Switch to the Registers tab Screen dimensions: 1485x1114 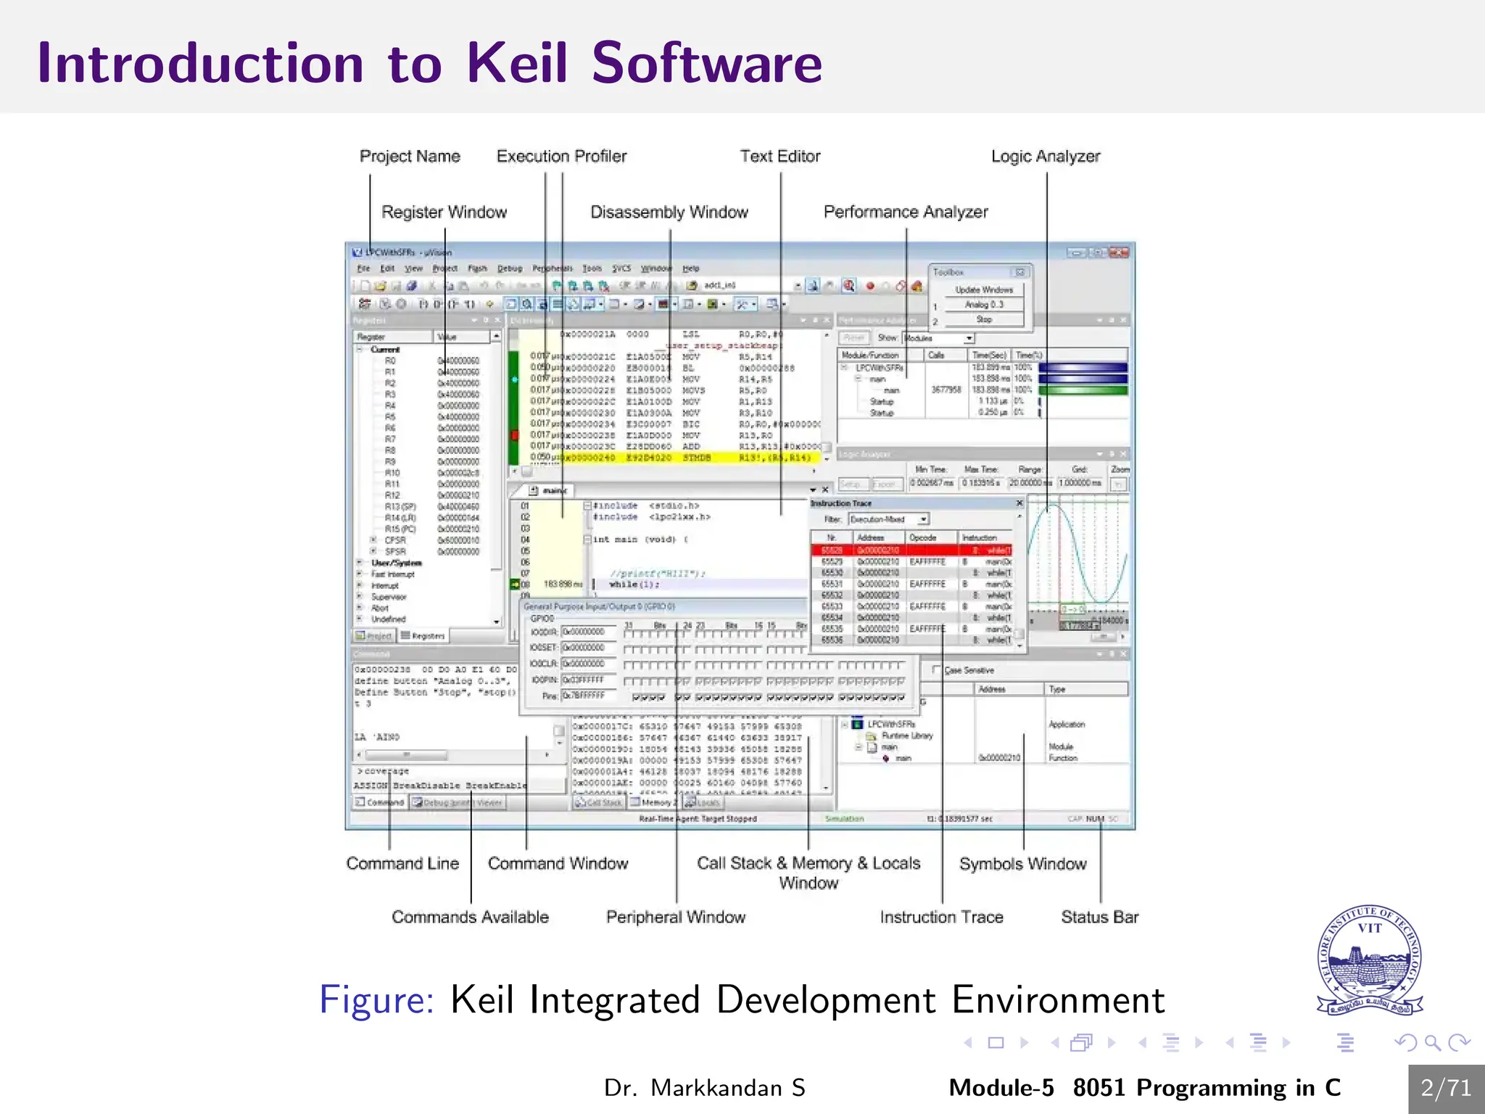point(424,636)
